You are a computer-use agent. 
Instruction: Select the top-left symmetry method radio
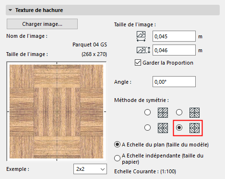pyautogui.click(x=147, y=112)
